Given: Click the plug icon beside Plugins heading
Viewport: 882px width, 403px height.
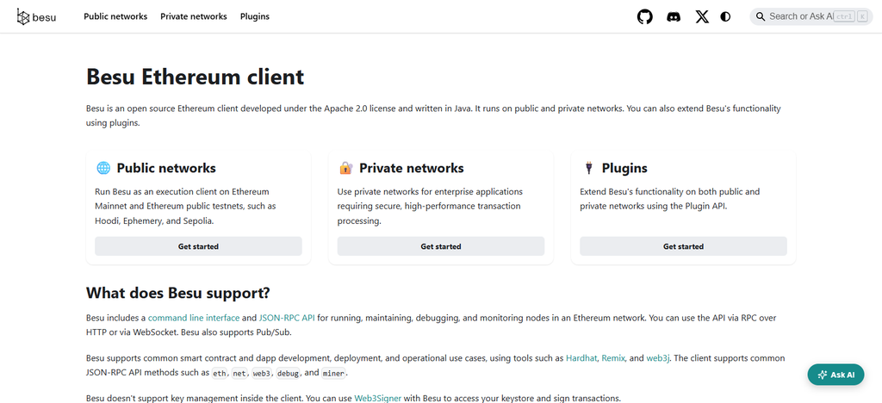Looking at the screenshot, I should coord(589,168).
